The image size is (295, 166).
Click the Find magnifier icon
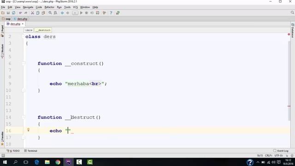pos(50,13)
